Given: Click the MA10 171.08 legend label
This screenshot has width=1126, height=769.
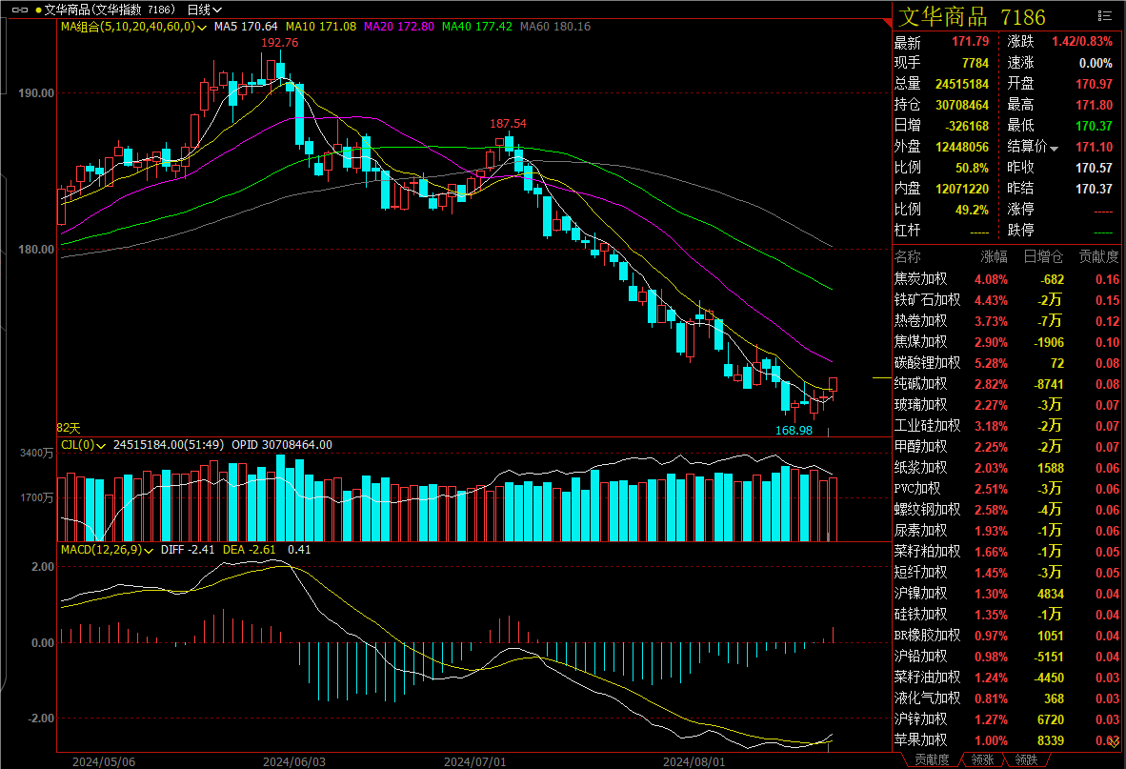Looking at the screenshot, I should [321, 27].
